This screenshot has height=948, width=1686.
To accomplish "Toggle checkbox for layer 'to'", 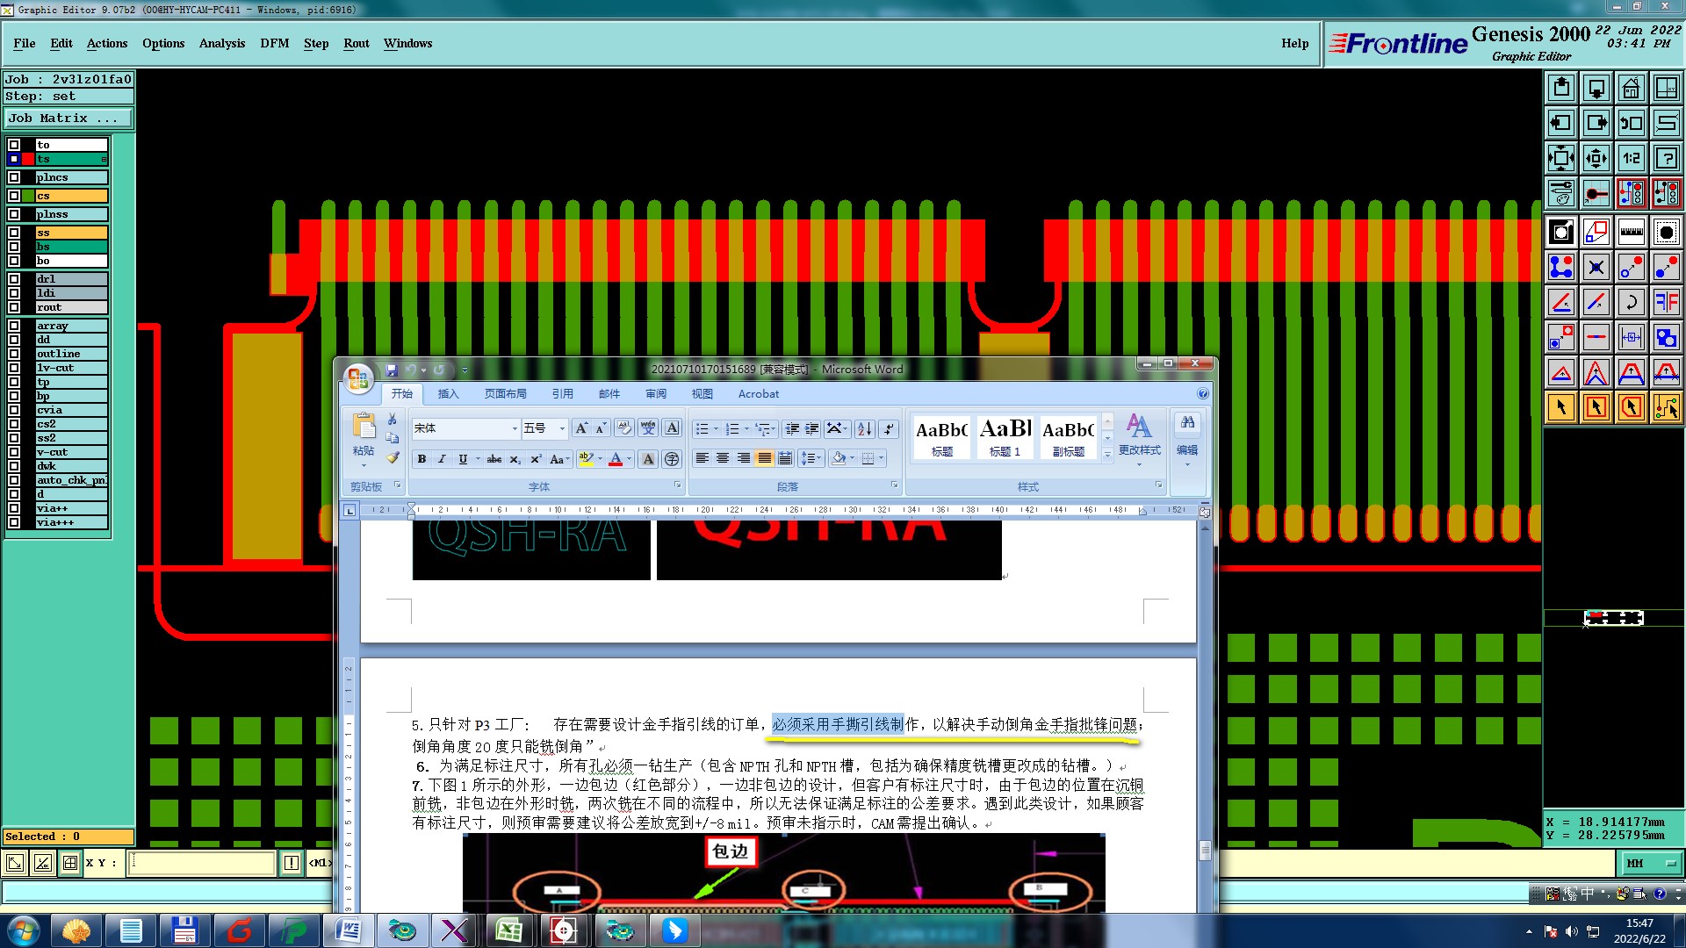I will [14, 145].
